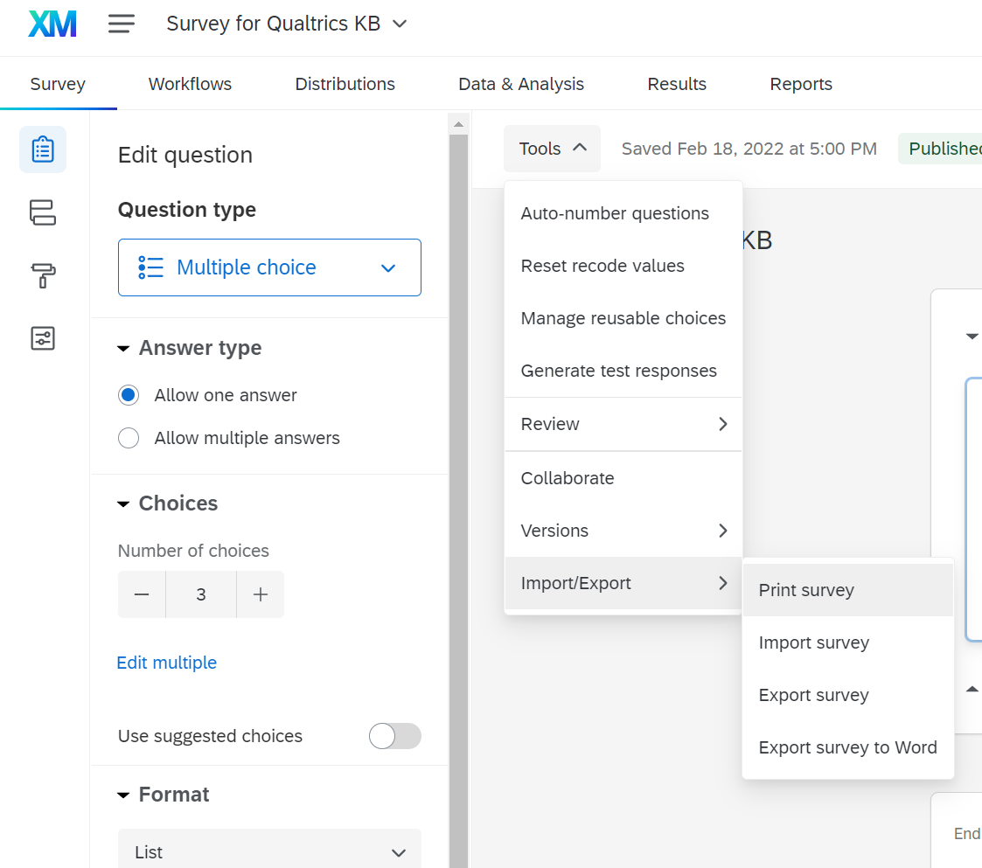Image resolution: width=982 pixels, height=868 pixels.
Task: Open the Survey options panel
Action: pyautogui.click(x=42, y=337)
